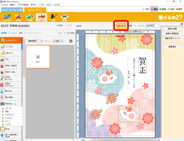Open the レイアウト toolbar icon
Viewport: 184px width, 141px height.
click(7, 17)
